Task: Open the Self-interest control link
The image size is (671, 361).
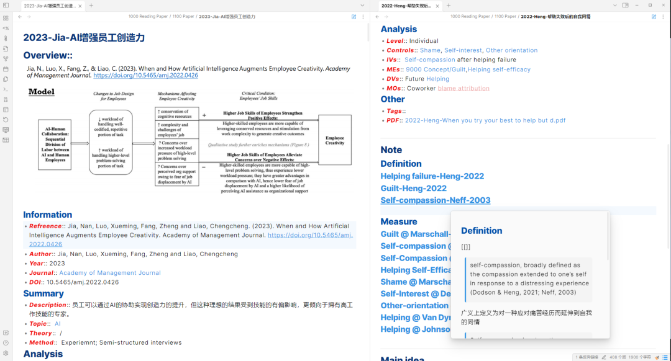Action: 463,50
